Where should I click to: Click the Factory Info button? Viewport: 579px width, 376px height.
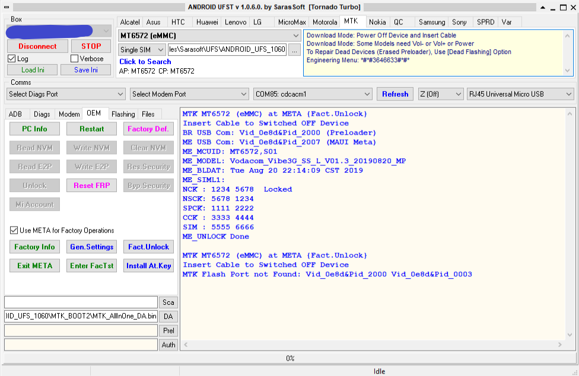35,247
